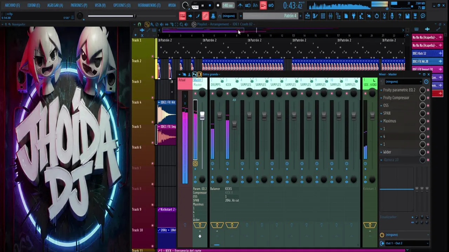This screenshot has width=449, height=252.
Task: Toggle the PAT/SONG mode switch
Action: [195, 5]
